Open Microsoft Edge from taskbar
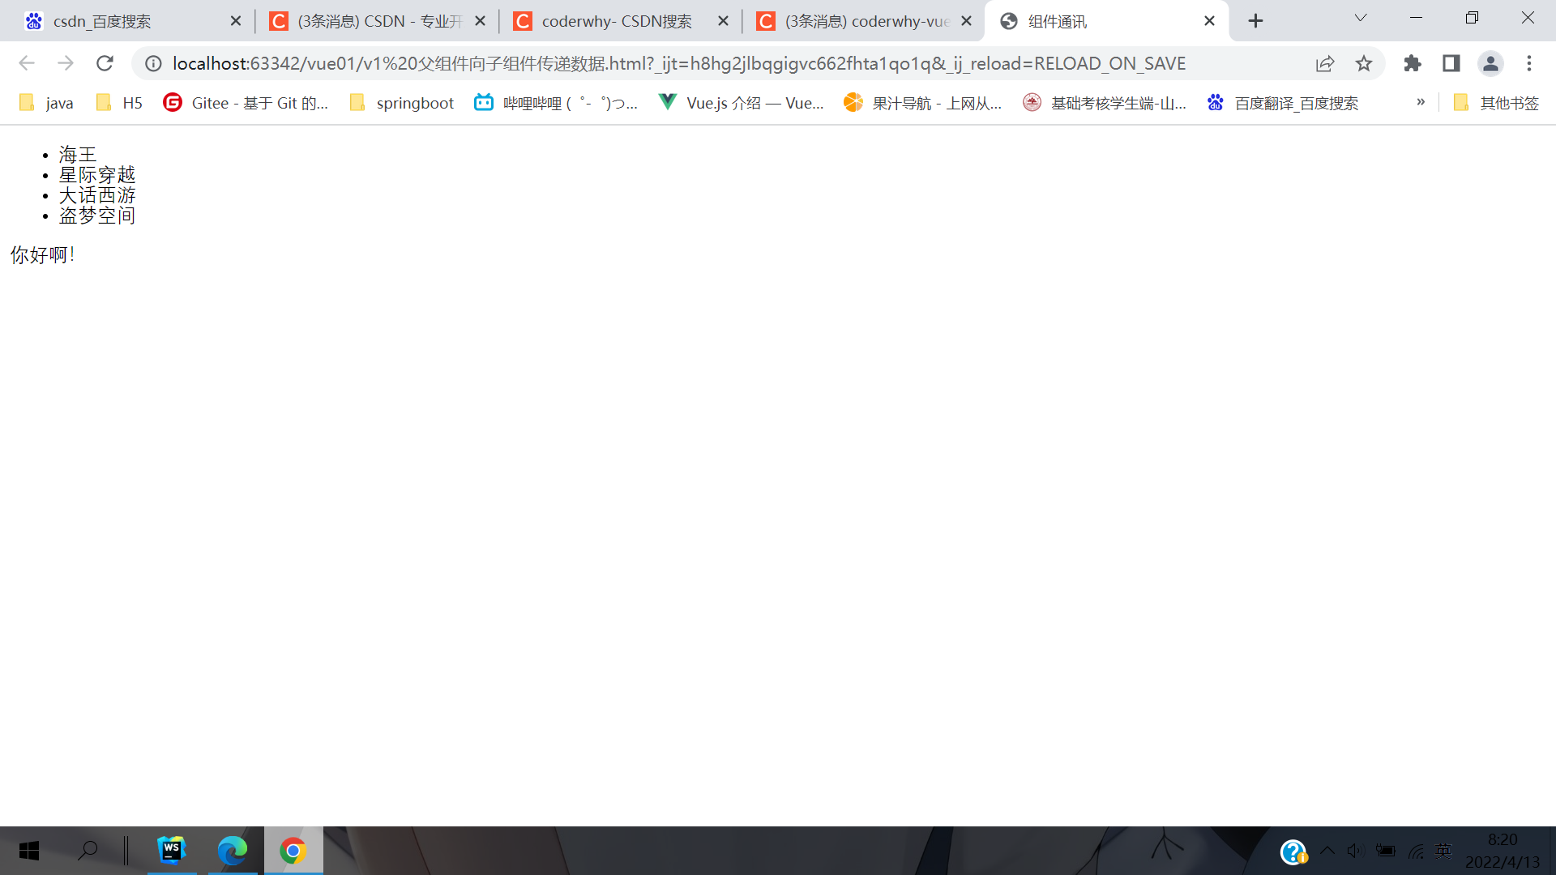The image size is (1556, 875). point(233,850)
